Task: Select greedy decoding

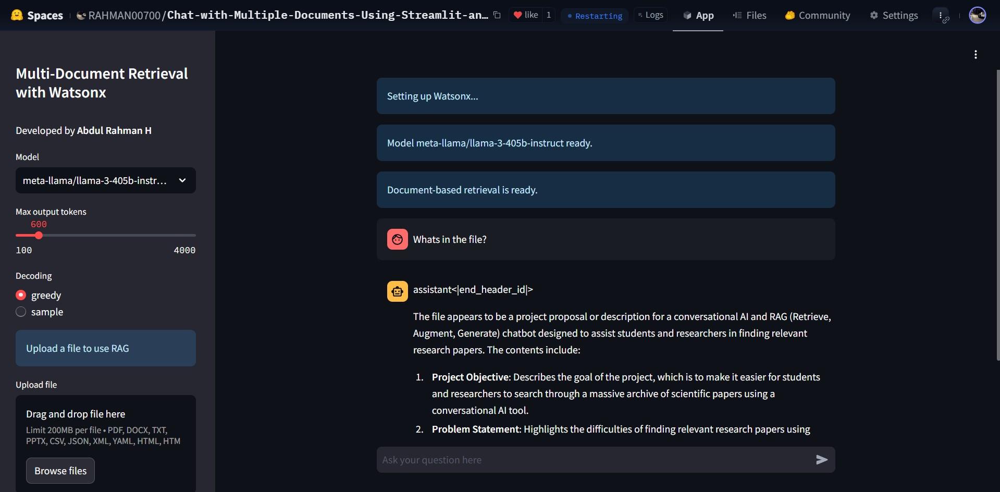Action: tap(39, 295)
